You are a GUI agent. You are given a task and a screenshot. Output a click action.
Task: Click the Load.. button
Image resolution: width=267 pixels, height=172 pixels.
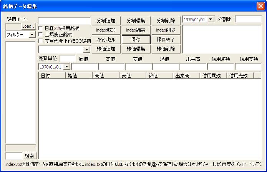coord(28,26)
